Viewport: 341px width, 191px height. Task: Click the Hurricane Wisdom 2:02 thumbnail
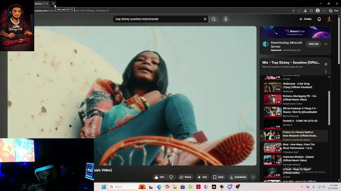tap(273, 160)
